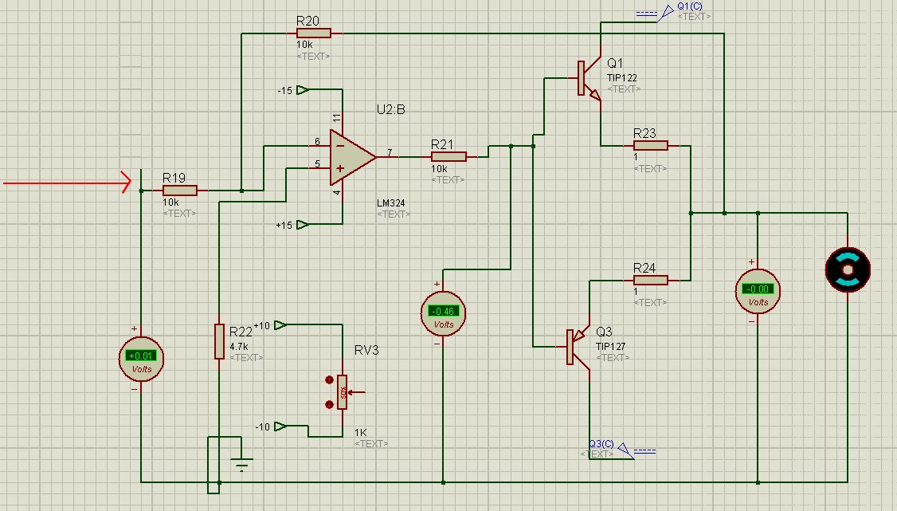The image size is (897, 511).
Task: Click the -10 terminal arrow
Action: [x=280, y=426]
